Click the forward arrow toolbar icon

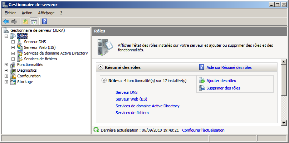pyautogui.click(x=14, y=21)
